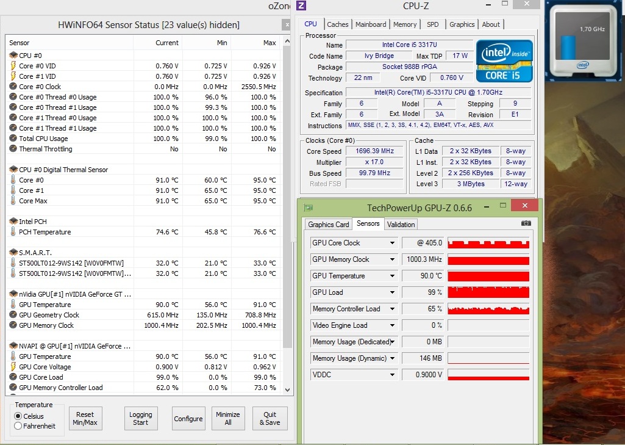Open HWiNFO Configure button
625x445 pixels.
pos(188,418)
